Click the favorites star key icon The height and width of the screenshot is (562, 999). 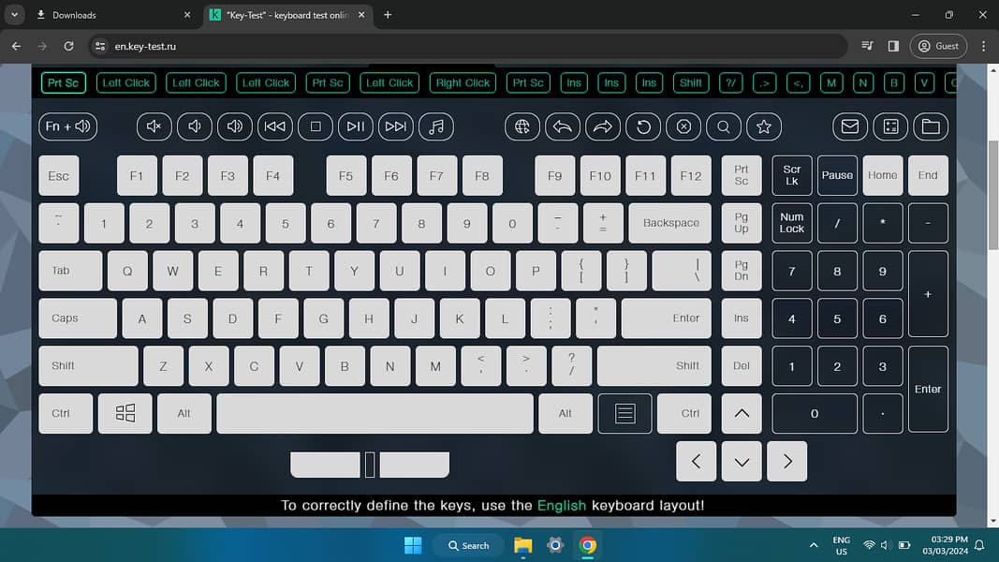(x=764, y=126)
